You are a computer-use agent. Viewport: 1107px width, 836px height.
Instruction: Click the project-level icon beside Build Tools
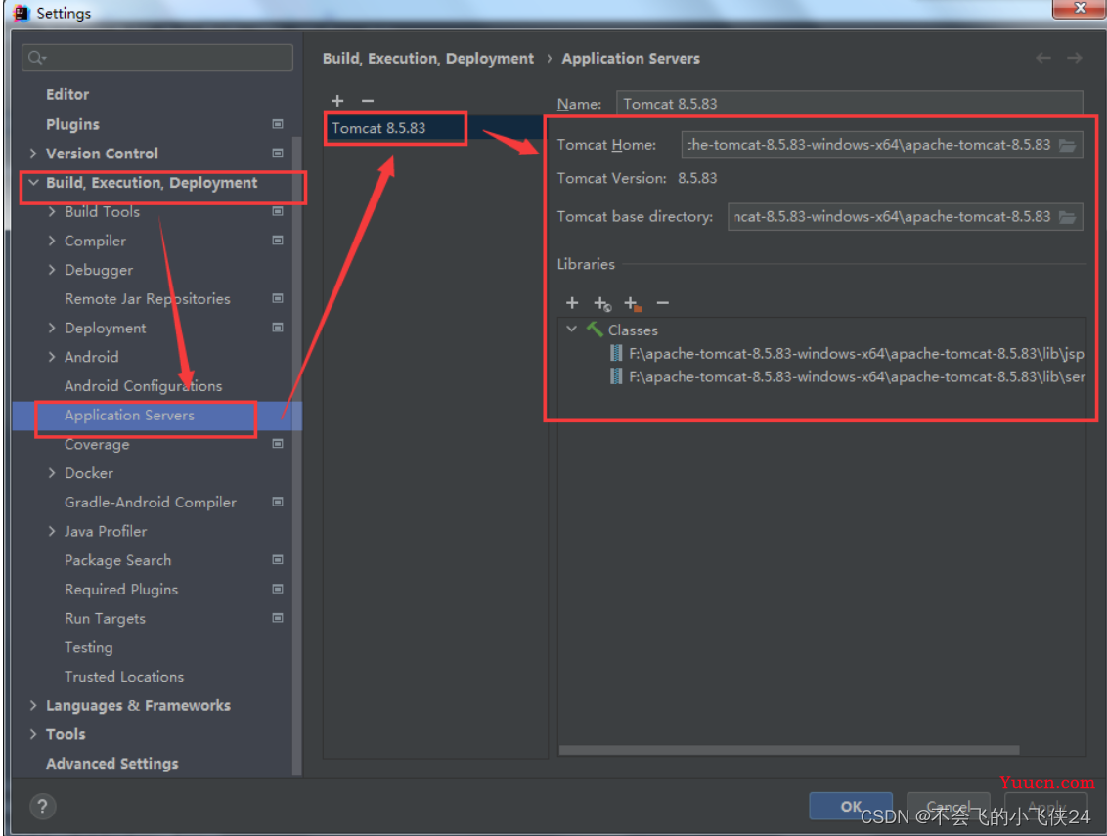pos(278,211)
